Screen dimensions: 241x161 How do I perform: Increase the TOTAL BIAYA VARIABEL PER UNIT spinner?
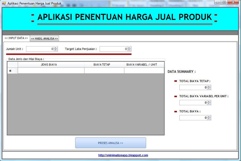209,101
